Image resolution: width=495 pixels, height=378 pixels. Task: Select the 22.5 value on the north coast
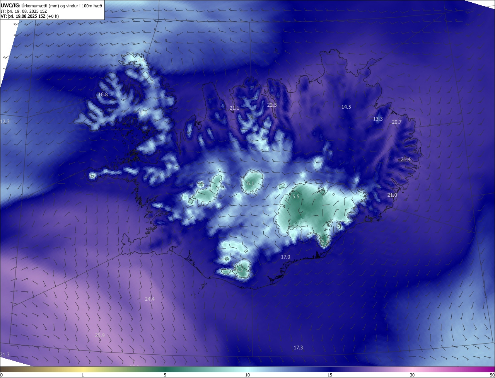click(272, 105)
